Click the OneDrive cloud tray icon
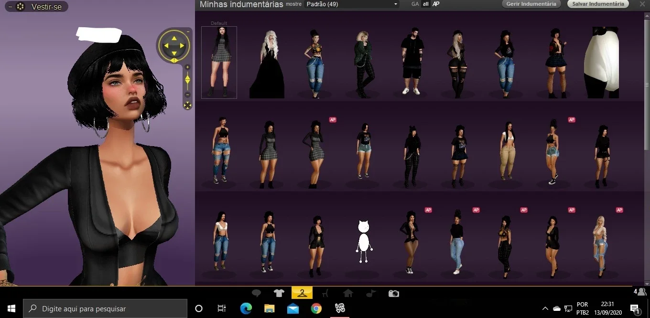Screen dimensions: 650x318 [557, 309]
